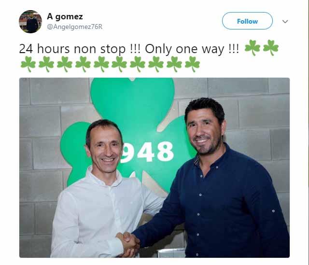
Task: Click the handshake in the attached photo
Action: [x=128, y=244]
